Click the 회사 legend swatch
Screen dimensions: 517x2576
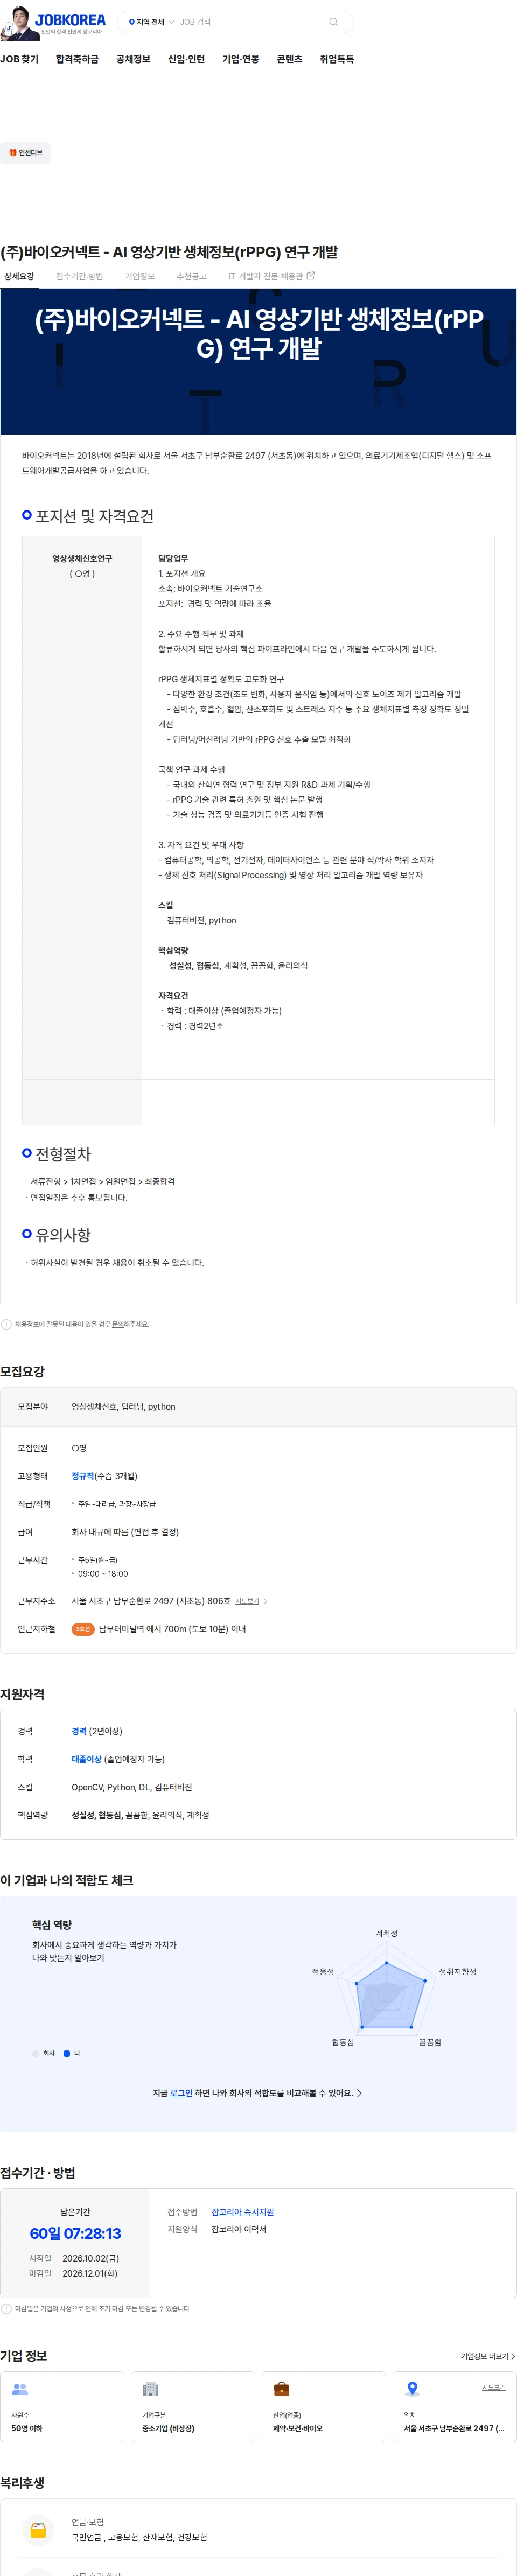pos(35,2053)
